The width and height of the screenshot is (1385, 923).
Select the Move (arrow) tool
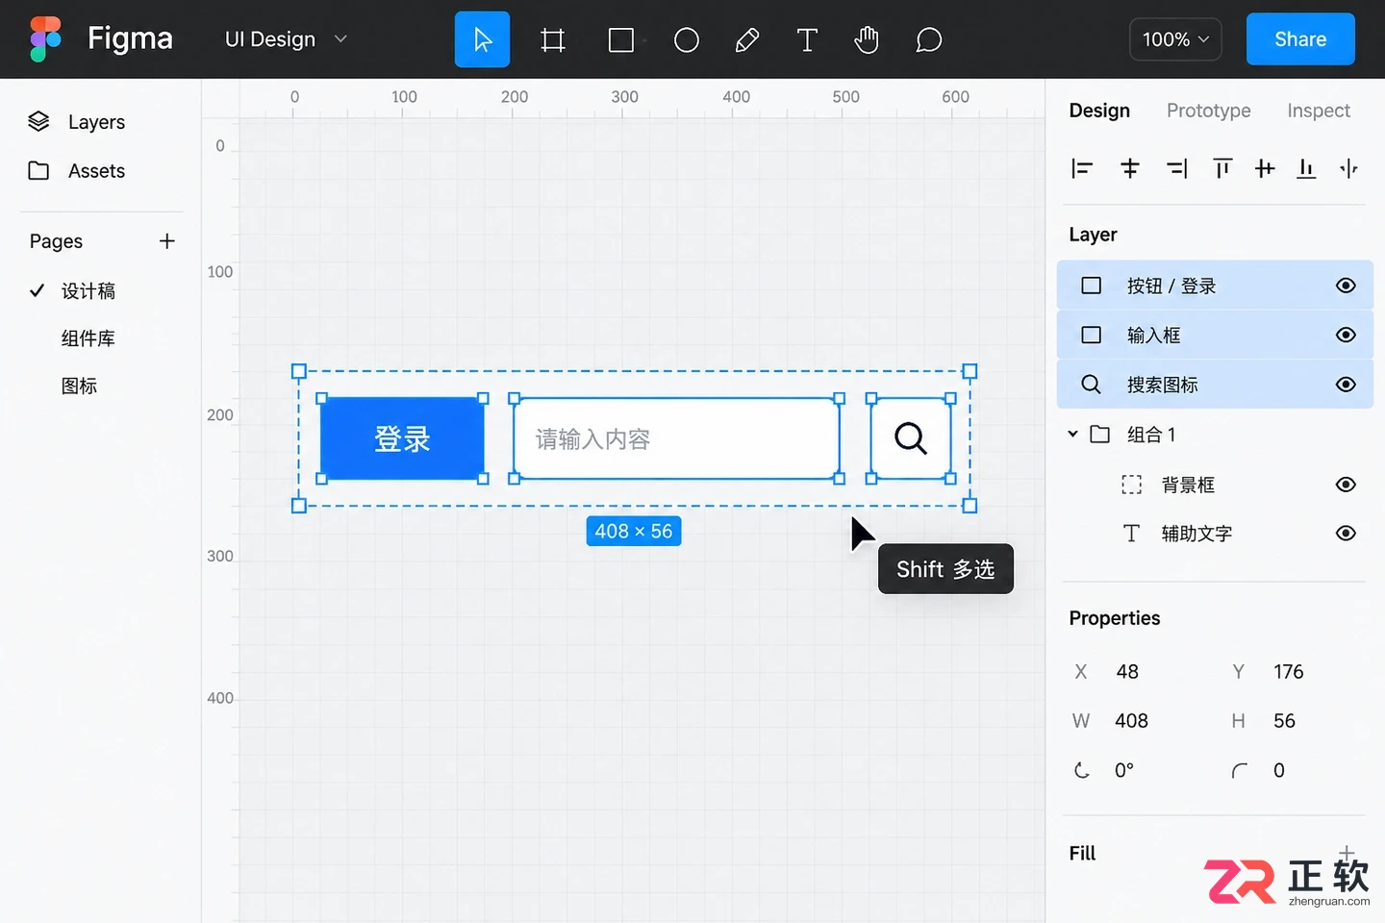tap(482, 39)
